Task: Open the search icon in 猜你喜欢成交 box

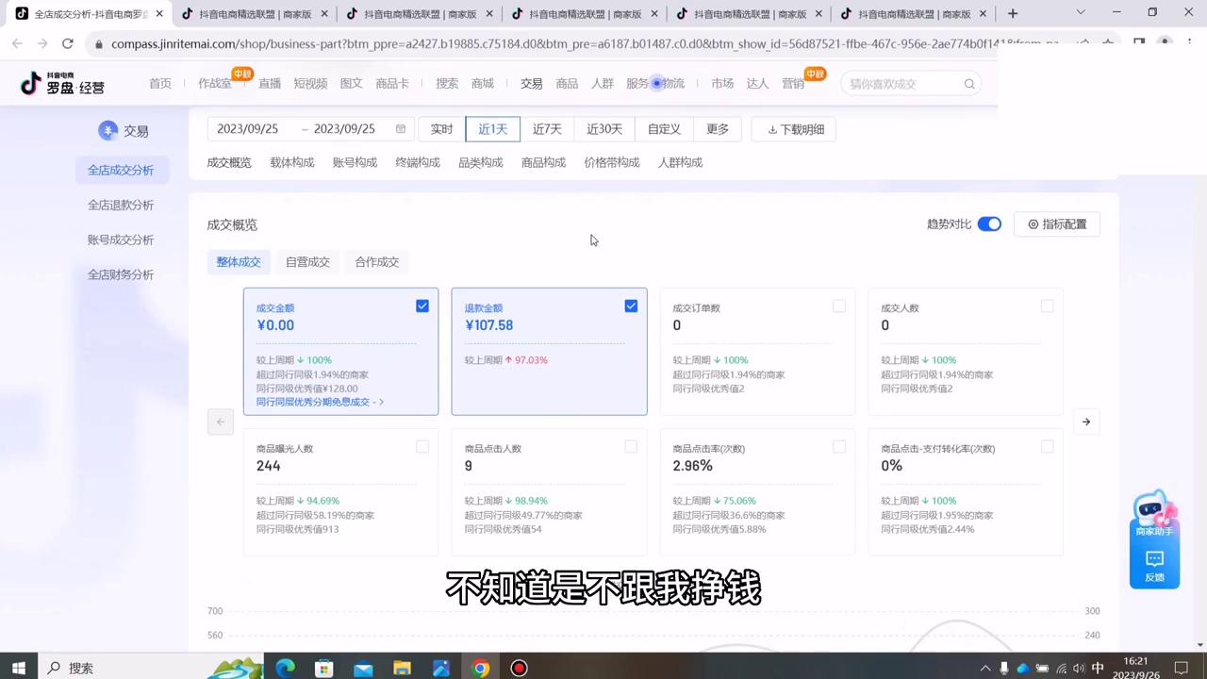Action: [969, 84]
